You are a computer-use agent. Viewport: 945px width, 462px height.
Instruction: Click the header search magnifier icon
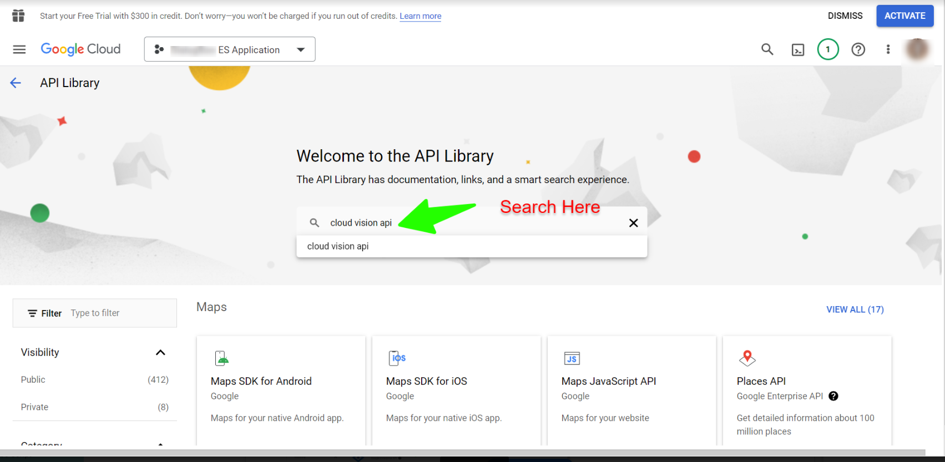(x=767, y=49)
